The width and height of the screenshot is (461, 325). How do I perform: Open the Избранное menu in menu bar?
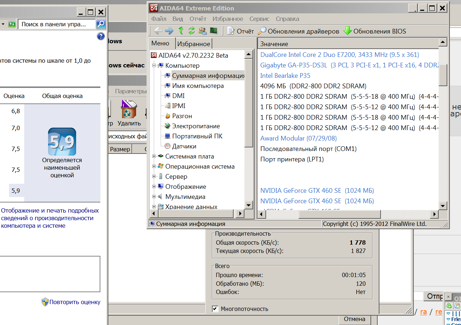tap(228, 19)
